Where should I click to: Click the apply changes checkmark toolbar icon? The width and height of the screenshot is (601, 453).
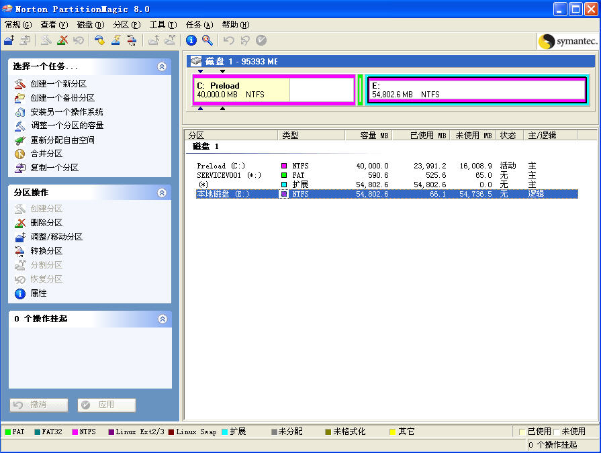(x=261, y=40)
